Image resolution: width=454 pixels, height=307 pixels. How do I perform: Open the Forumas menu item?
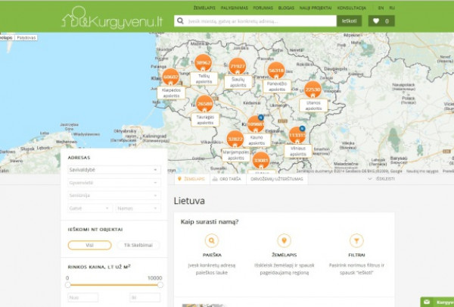[x=263, y=6]
